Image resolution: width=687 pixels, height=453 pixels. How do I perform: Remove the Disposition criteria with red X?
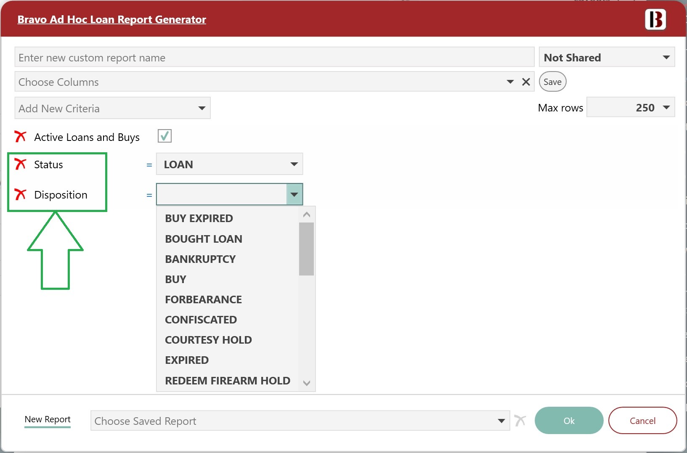click(x=20, y=194)
